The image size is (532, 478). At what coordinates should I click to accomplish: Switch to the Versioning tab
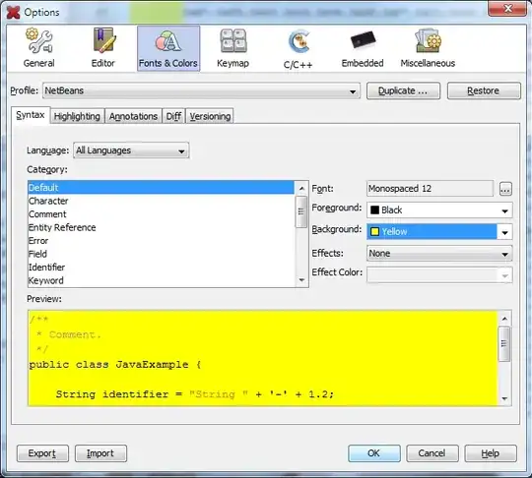tap(210, 116)
